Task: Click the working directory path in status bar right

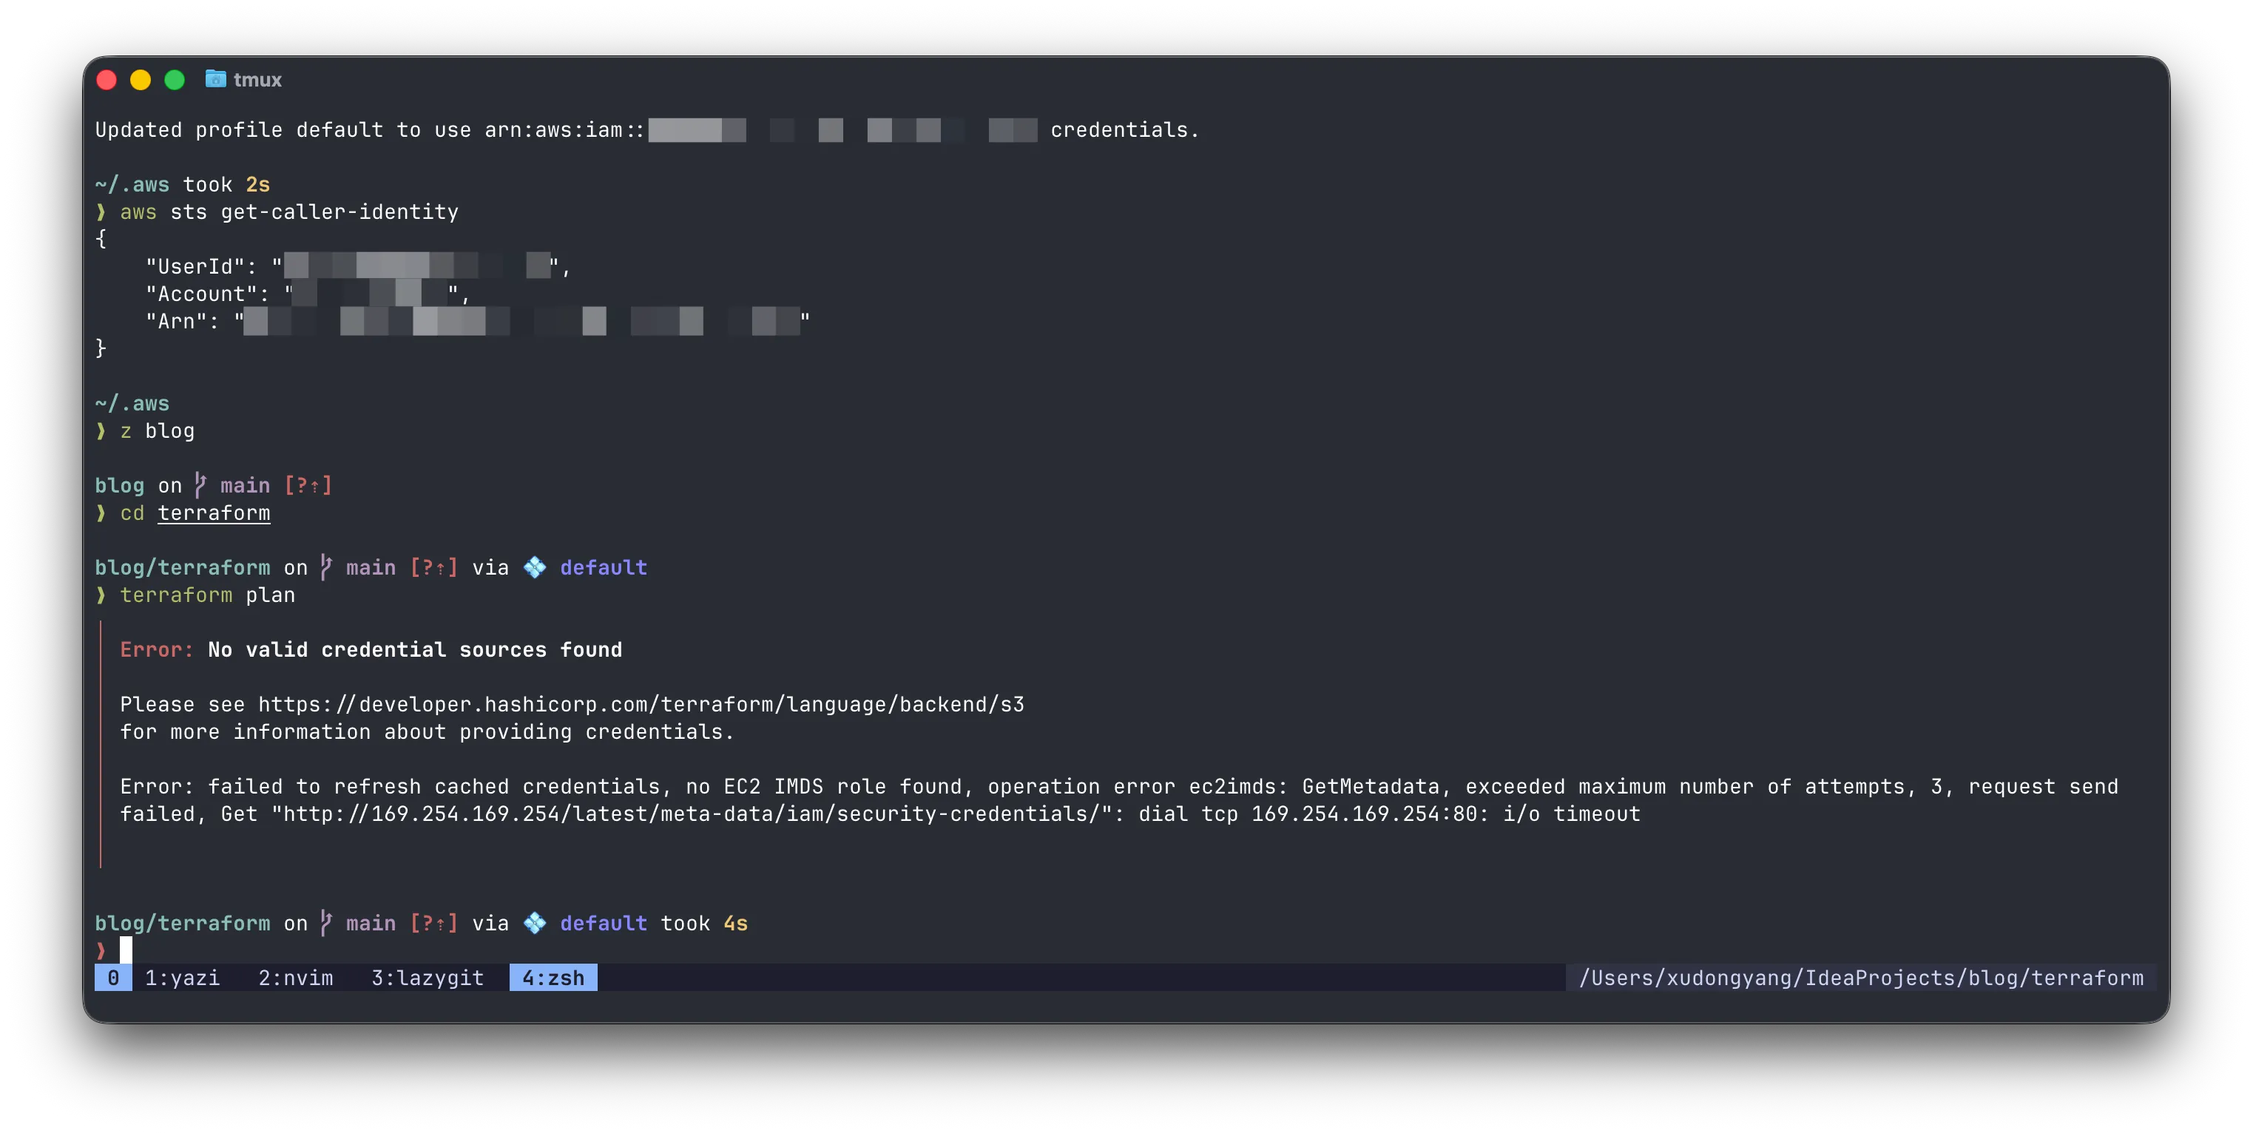Action: coord(1861,978)
